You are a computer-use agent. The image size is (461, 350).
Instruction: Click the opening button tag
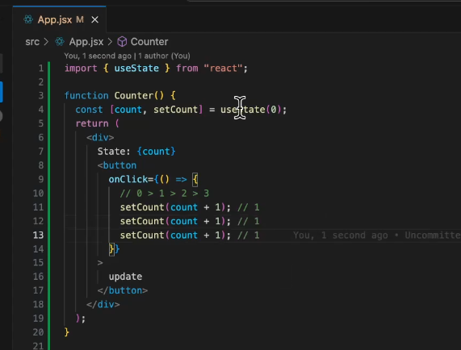click(x=117, y=165)
